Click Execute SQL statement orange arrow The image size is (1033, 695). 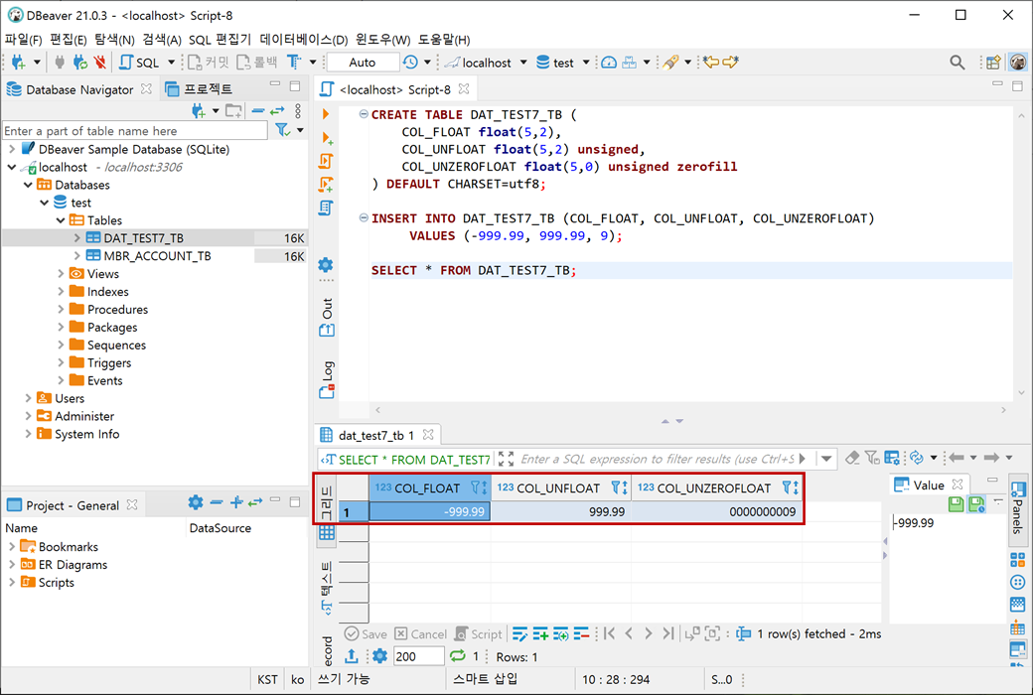326,114
